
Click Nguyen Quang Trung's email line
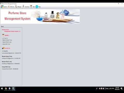[x=11, y=58]
